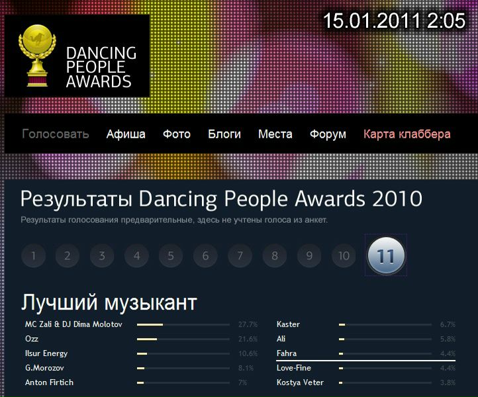Select the highlighted page 11 button
Image resolution: width=478 pixels, height=397 pixels.
(385, 255)
